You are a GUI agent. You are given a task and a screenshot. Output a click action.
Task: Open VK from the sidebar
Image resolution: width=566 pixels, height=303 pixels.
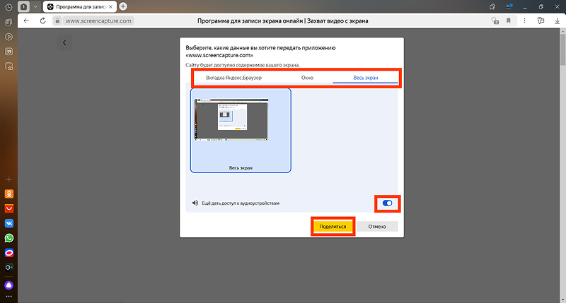pyautogui.click(x=9, y=223)
